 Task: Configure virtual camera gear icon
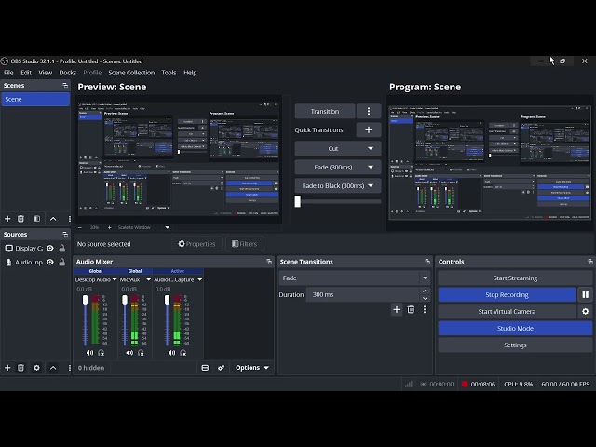(586, 311)
